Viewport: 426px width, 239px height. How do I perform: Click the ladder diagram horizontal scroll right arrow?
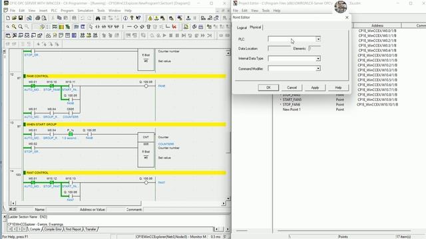tap(224, 203)
